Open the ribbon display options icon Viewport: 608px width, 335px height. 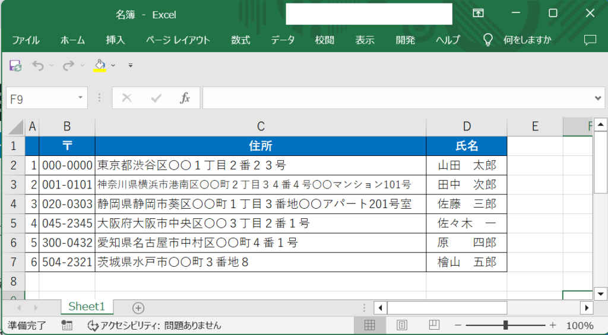coord(478,14)
